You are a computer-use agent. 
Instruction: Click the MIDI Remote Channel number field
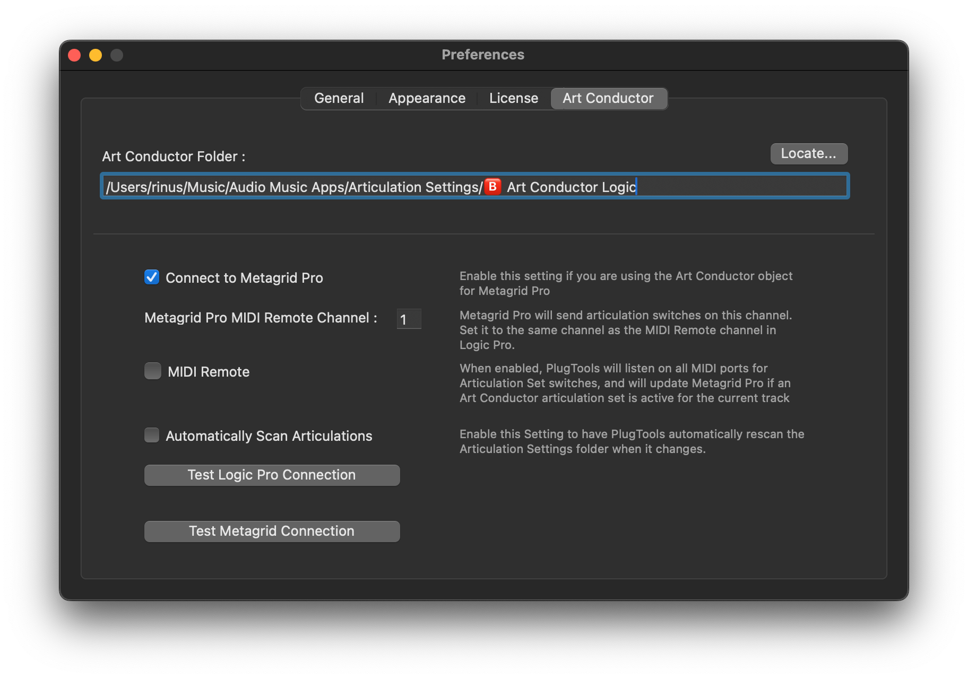[409, 319]
